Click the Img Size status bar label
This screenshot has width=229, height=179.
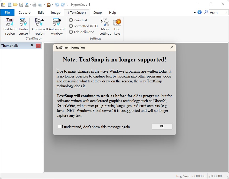[x=183, y=176]
